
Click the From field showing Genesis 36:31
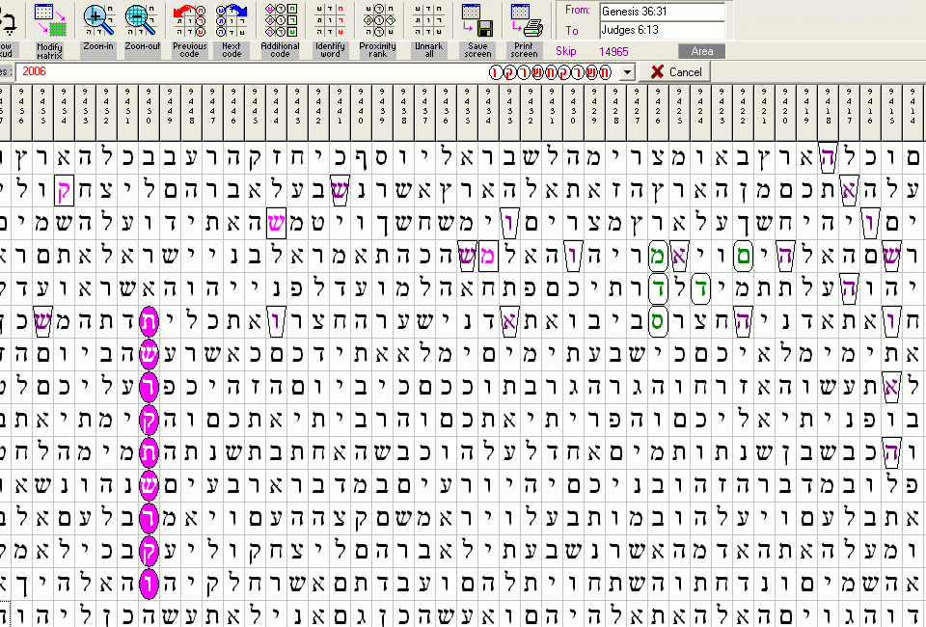pos(662,12)
